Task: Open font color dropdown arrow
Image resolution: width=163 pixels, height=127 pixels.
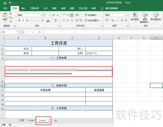Action: click(51, 21)
